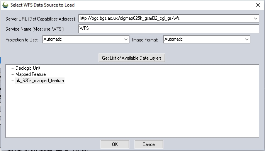Click the Server URL (Get Capabilities Address) label
265x151 pixels.
point(41,19)
